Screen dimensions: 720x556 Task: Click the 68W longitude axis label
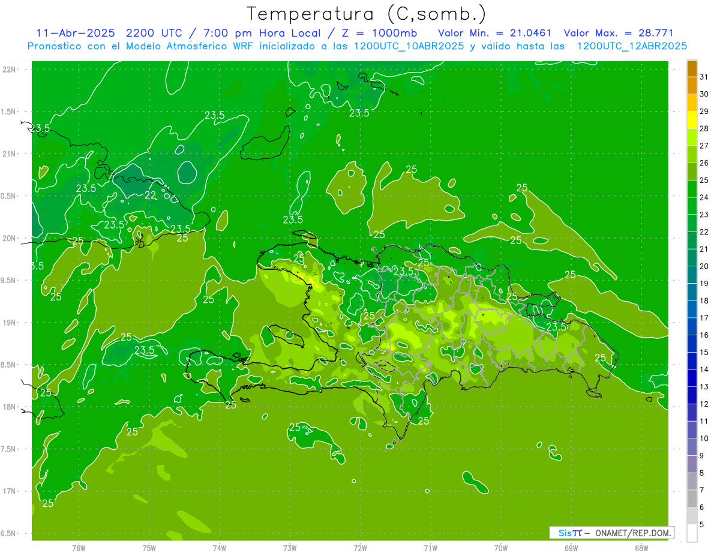point(641,548)
